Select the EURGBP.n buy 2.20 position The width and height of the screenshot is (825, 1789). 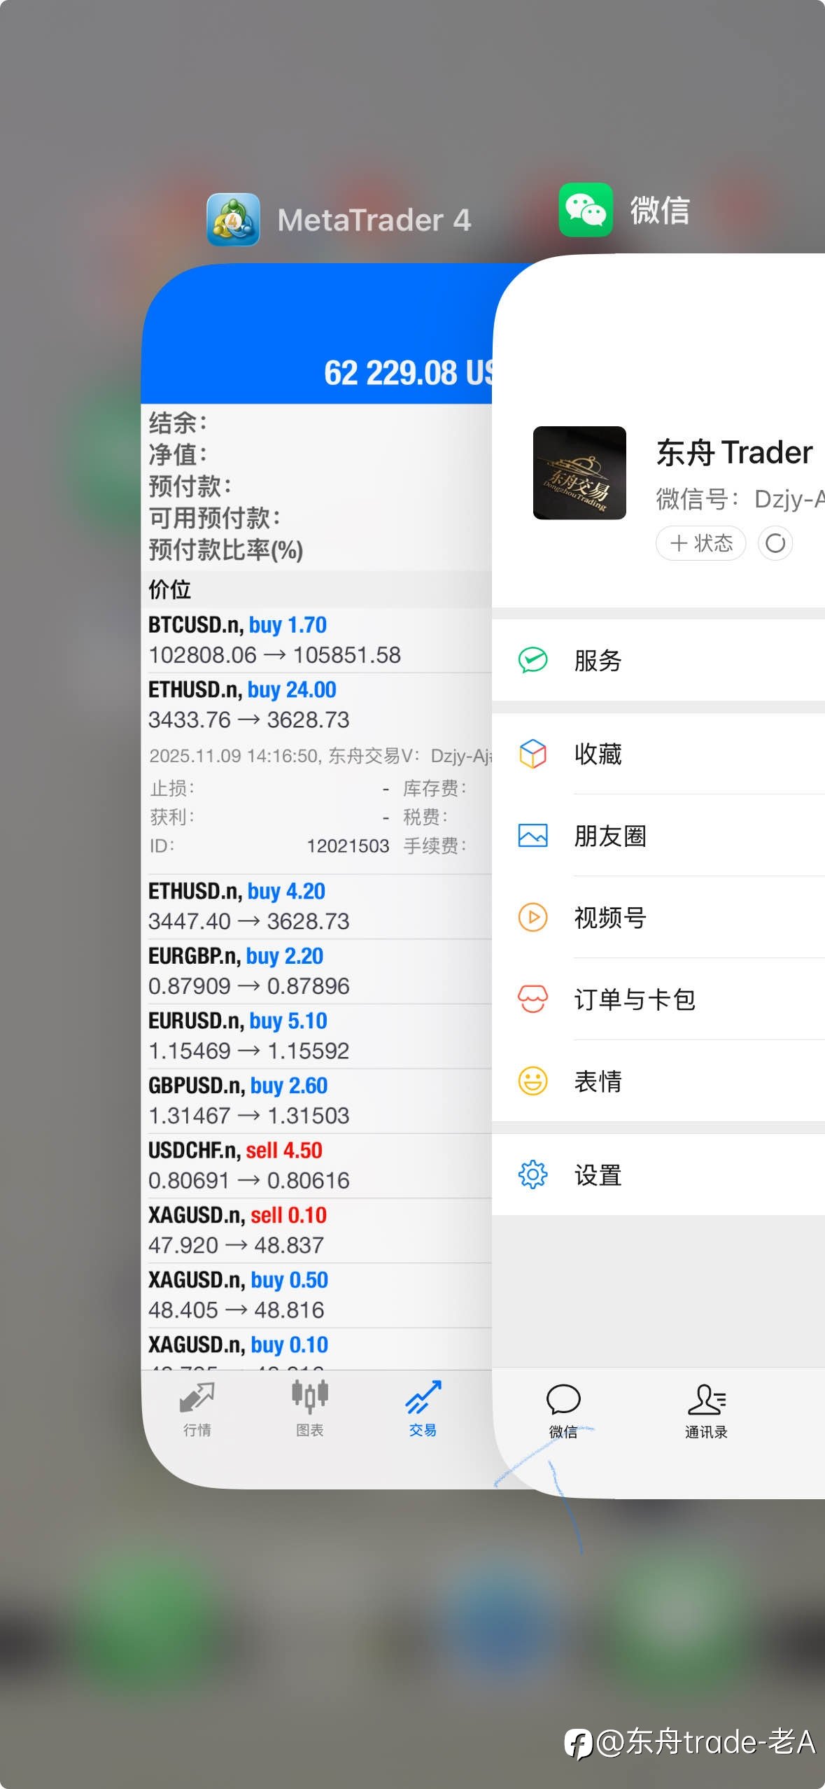click(x=317, y=971)
